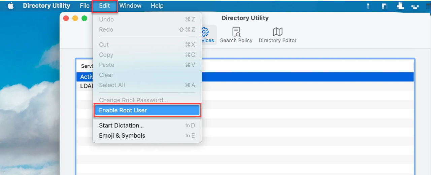Select the Active Directory service row
This screenshot has width=431, height=175.
(245, 77)
